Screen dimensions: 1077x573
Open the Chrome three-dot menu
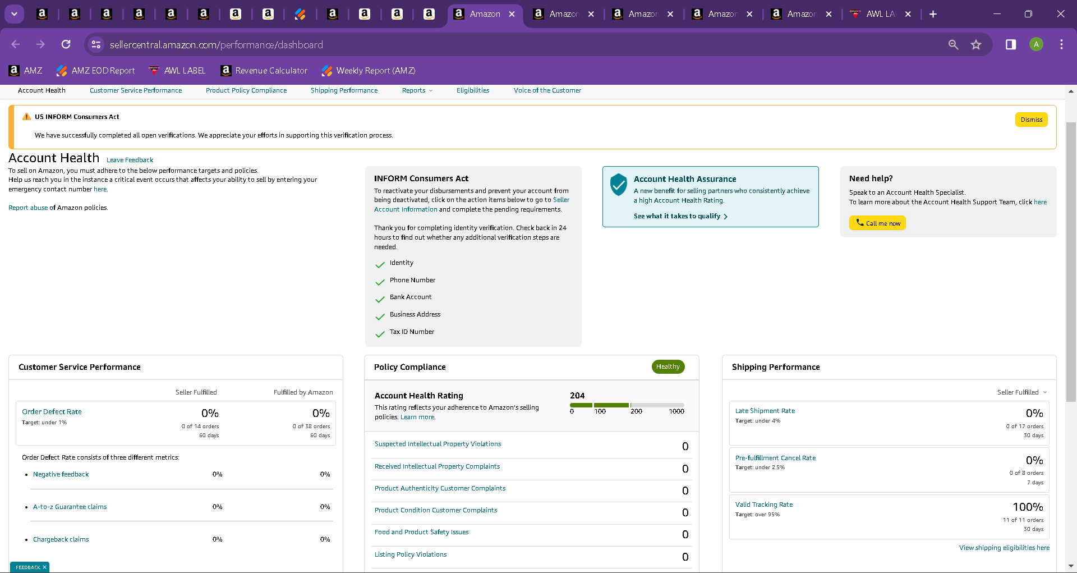pos(1061,44)
